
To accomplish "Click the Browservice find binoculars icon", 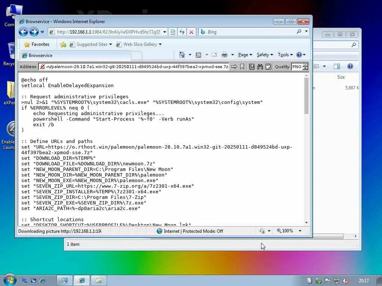I will click(x=260, y=67).
